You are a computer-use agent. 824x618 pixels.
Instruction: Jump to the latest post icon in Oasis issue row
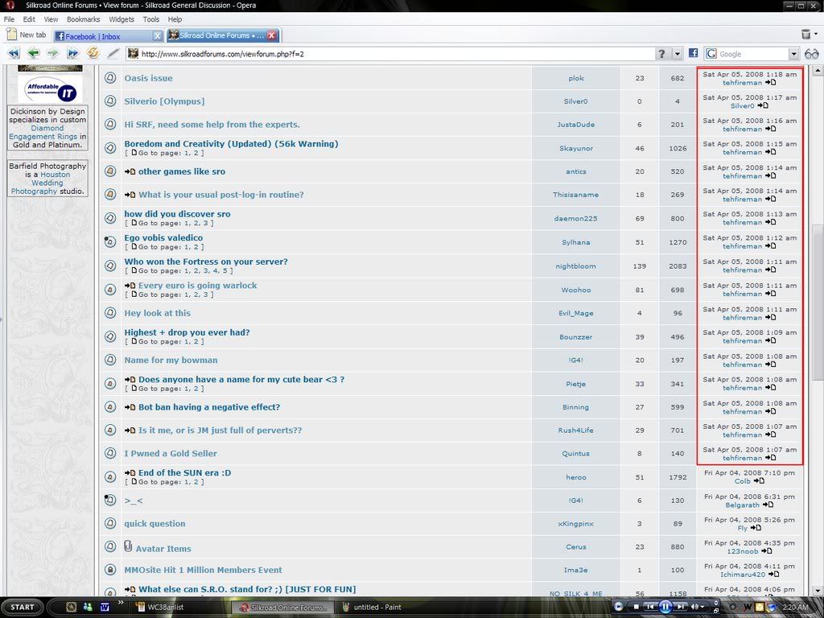tap(770, 83)
